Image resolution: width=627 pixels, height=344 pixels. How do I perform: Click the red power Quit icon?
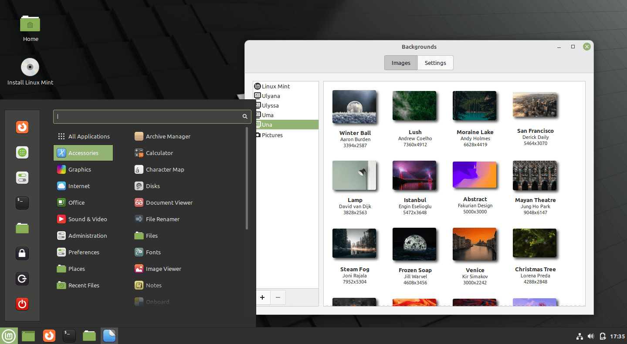click(x=22, y=304)
